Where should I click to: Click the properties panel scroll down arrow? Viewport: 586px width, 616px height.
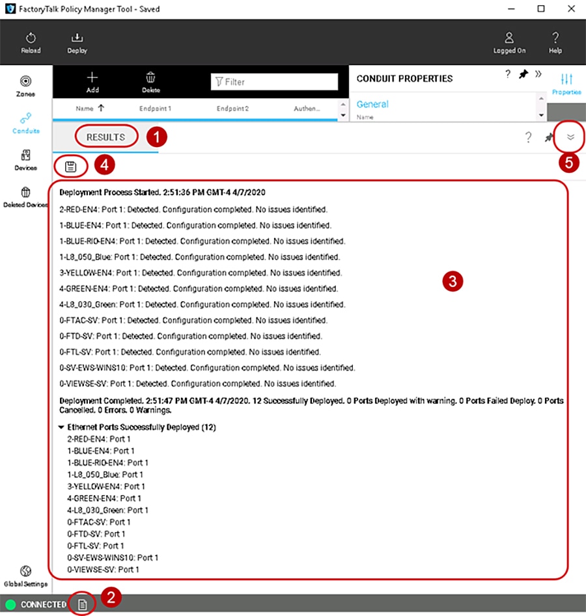[x=541, y=115]
